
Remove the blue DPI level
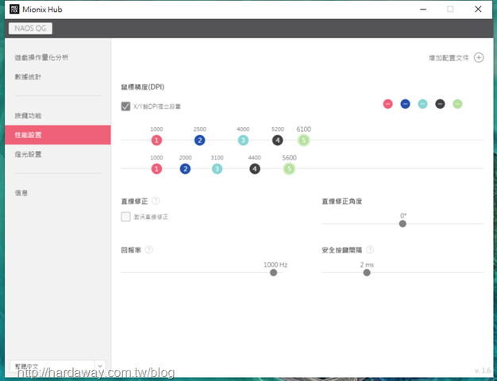[x=405, y=104]
